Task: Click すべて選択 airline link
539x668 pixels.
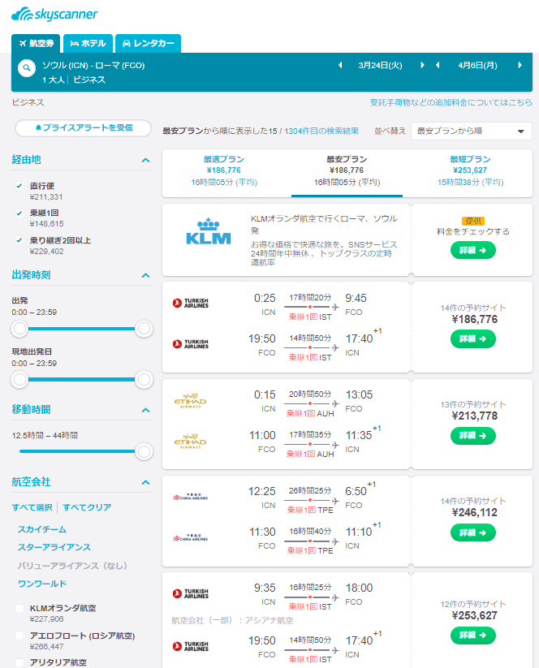Action: [x=32, y=507]
